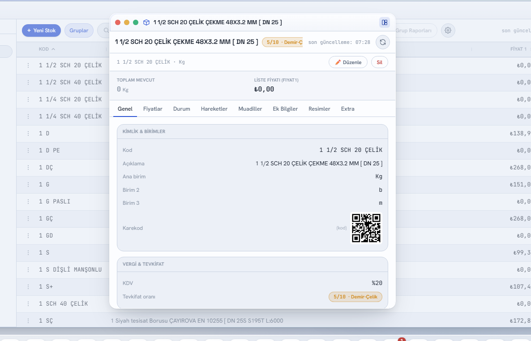Click the Kod value 1 1/2 SCH 20 ÇELİK
The width and height of the screenshot is (531, 341).
[x=351, y=150]
